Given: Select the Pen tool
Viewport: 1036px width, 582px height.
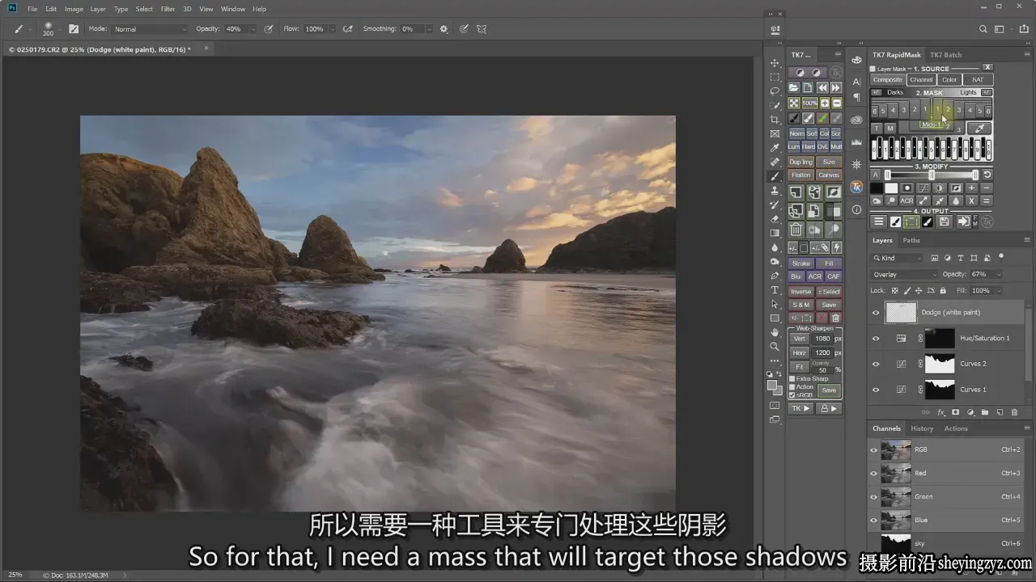Looking at the screenshot, I should click(775, 276).
